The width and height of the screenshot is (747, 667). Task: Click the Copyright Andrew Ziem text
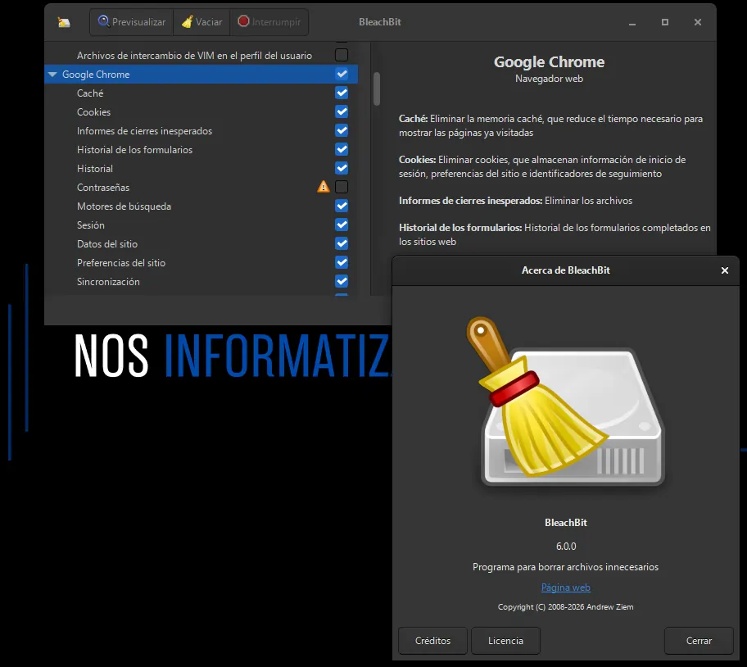565,607
